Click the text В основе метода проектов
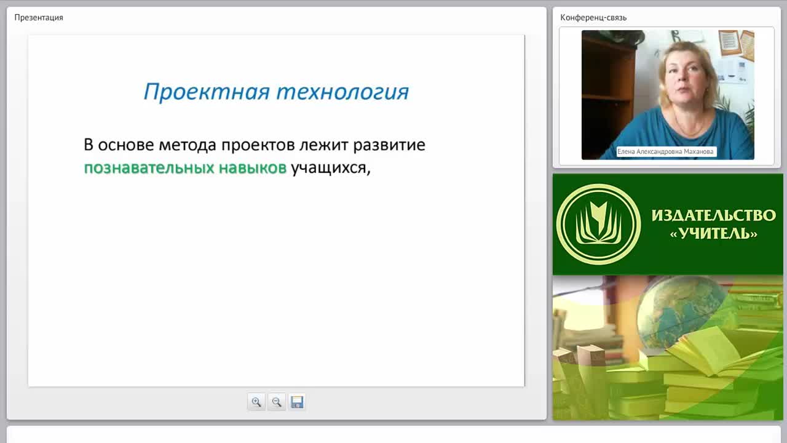 tap(189, 145)
